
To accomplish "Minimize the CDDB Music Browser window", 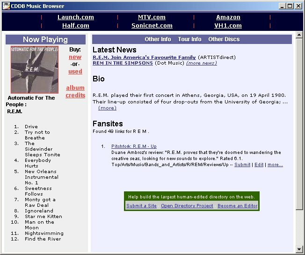I will [x=282, y=6].
